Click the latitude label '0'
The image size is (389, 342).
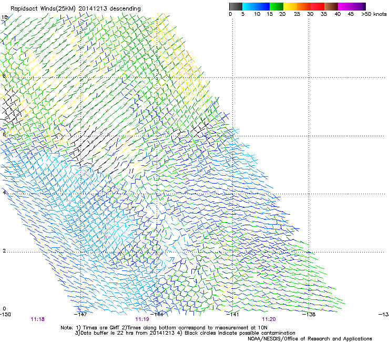pyautogui.click(x=4, y=309)
